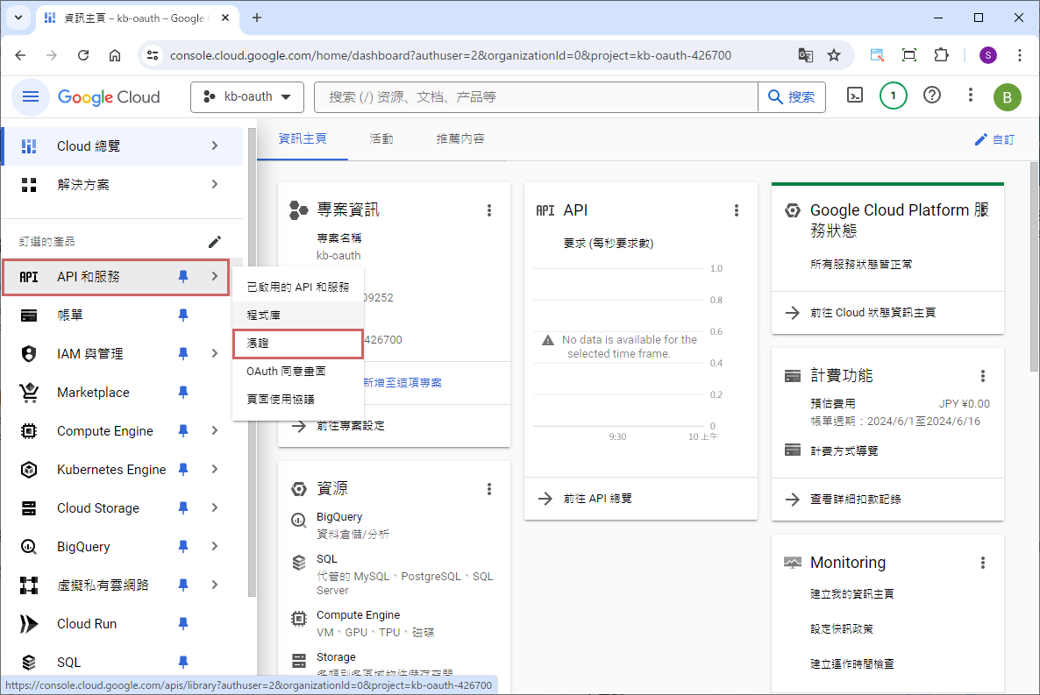This screenshot has width=1040, height=695.
Task: Select OAuth 同意畫面 in the submenu
Action: point(286,372)
